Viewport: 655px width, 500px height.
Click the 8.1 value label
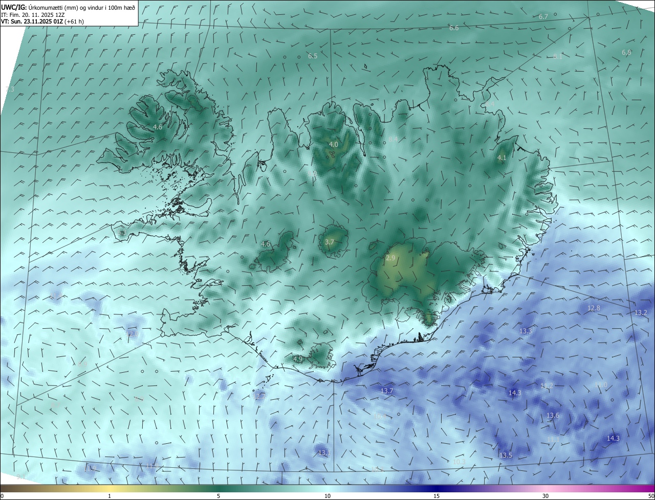pyautogui.click(x=558, y=57)
